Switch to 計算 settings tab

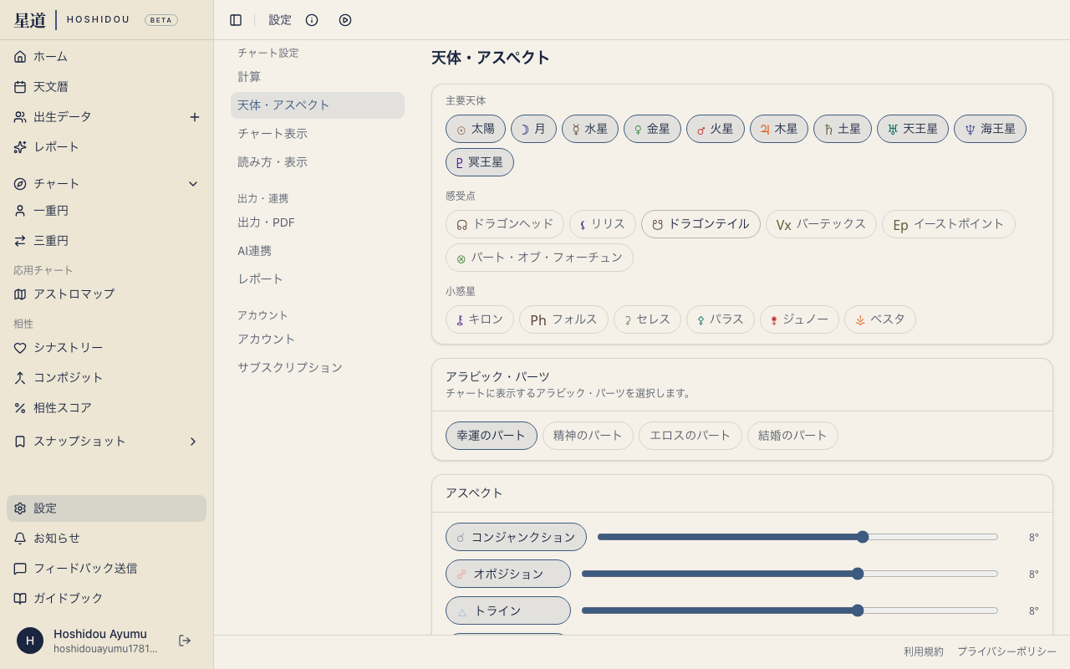(x=318, y=77)
